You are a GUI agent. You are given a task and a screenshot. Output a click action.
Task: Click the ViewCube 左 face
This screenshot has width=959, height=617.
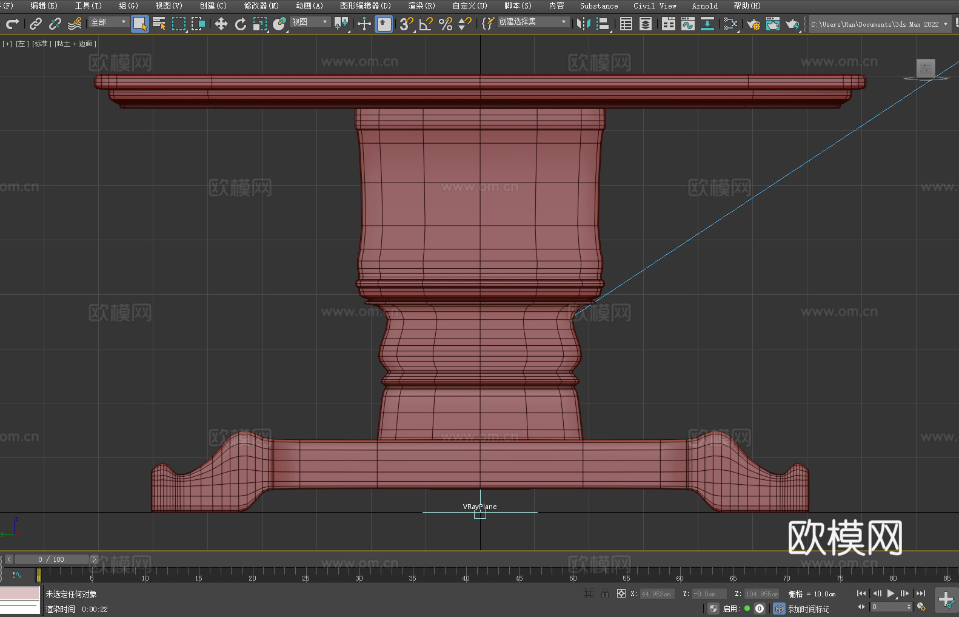click(x=926, y=68)
